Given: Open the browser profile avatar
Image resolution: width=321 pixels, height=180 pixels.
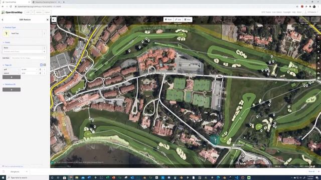Looking at the screenshot, I should point(314,6).
